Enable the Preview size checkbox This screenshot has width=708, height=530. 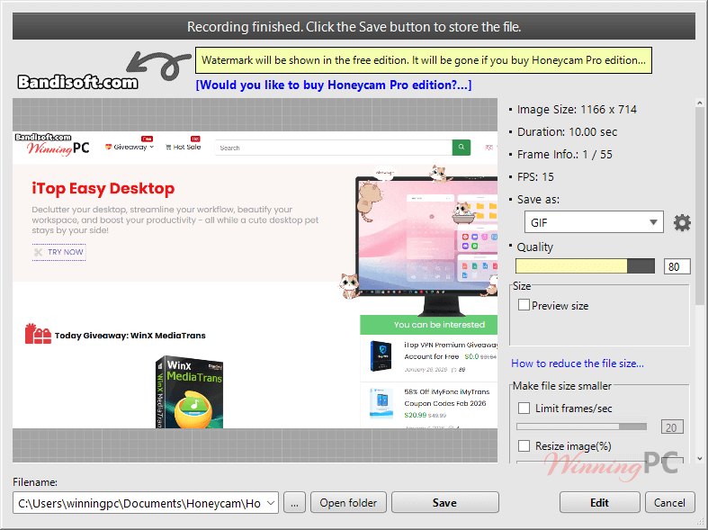[x=524, y=305]
